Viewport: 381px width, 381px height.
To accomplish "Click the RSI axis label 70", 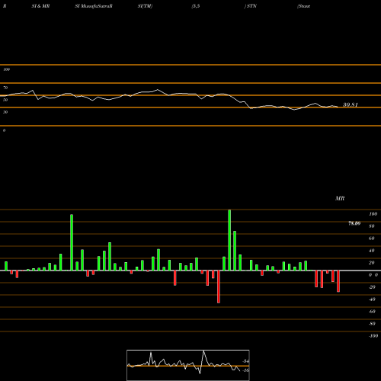I will [5, 88].
